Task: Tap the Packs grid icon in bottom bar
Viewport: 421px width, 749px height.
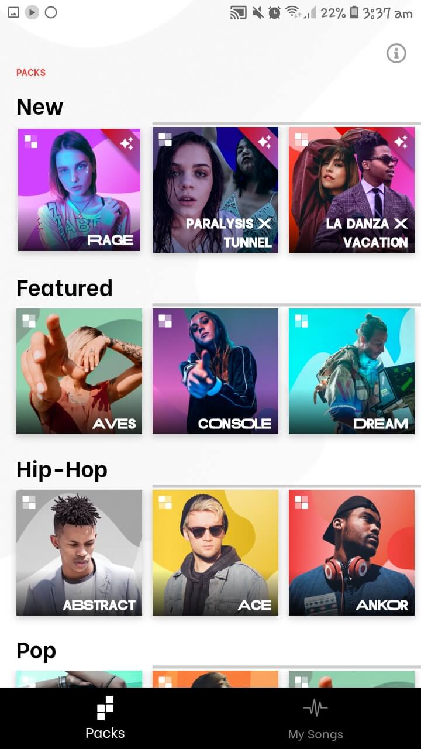Action: click(105, 708)
